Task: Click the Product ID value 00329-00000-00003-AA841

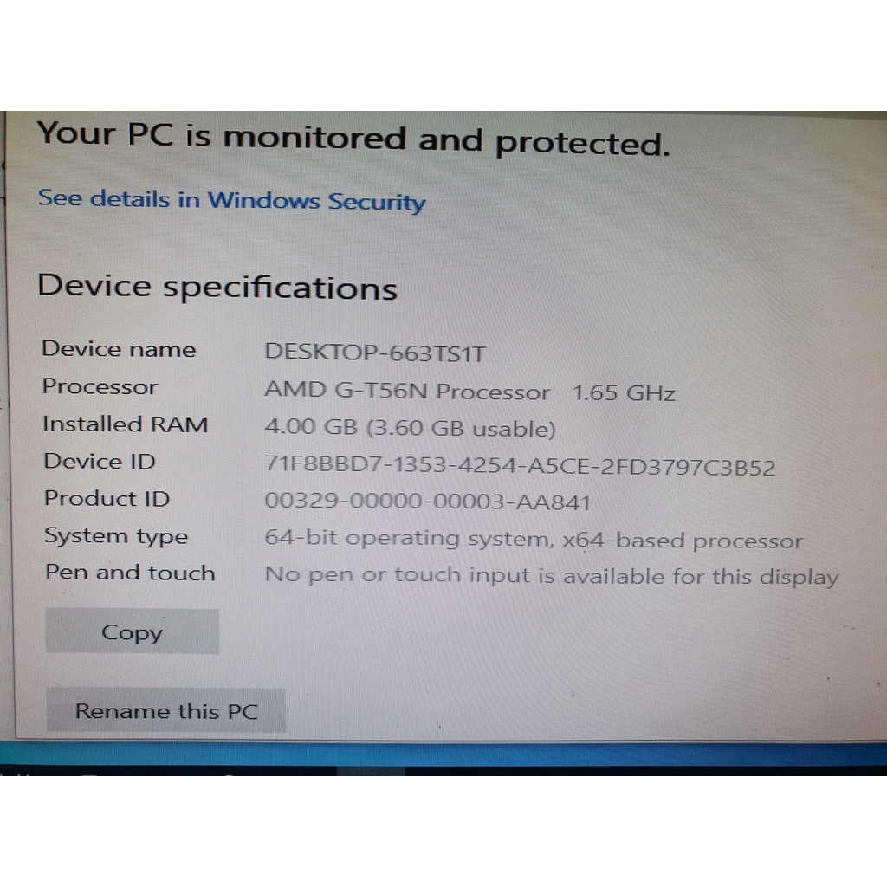Action: point(427,502)
